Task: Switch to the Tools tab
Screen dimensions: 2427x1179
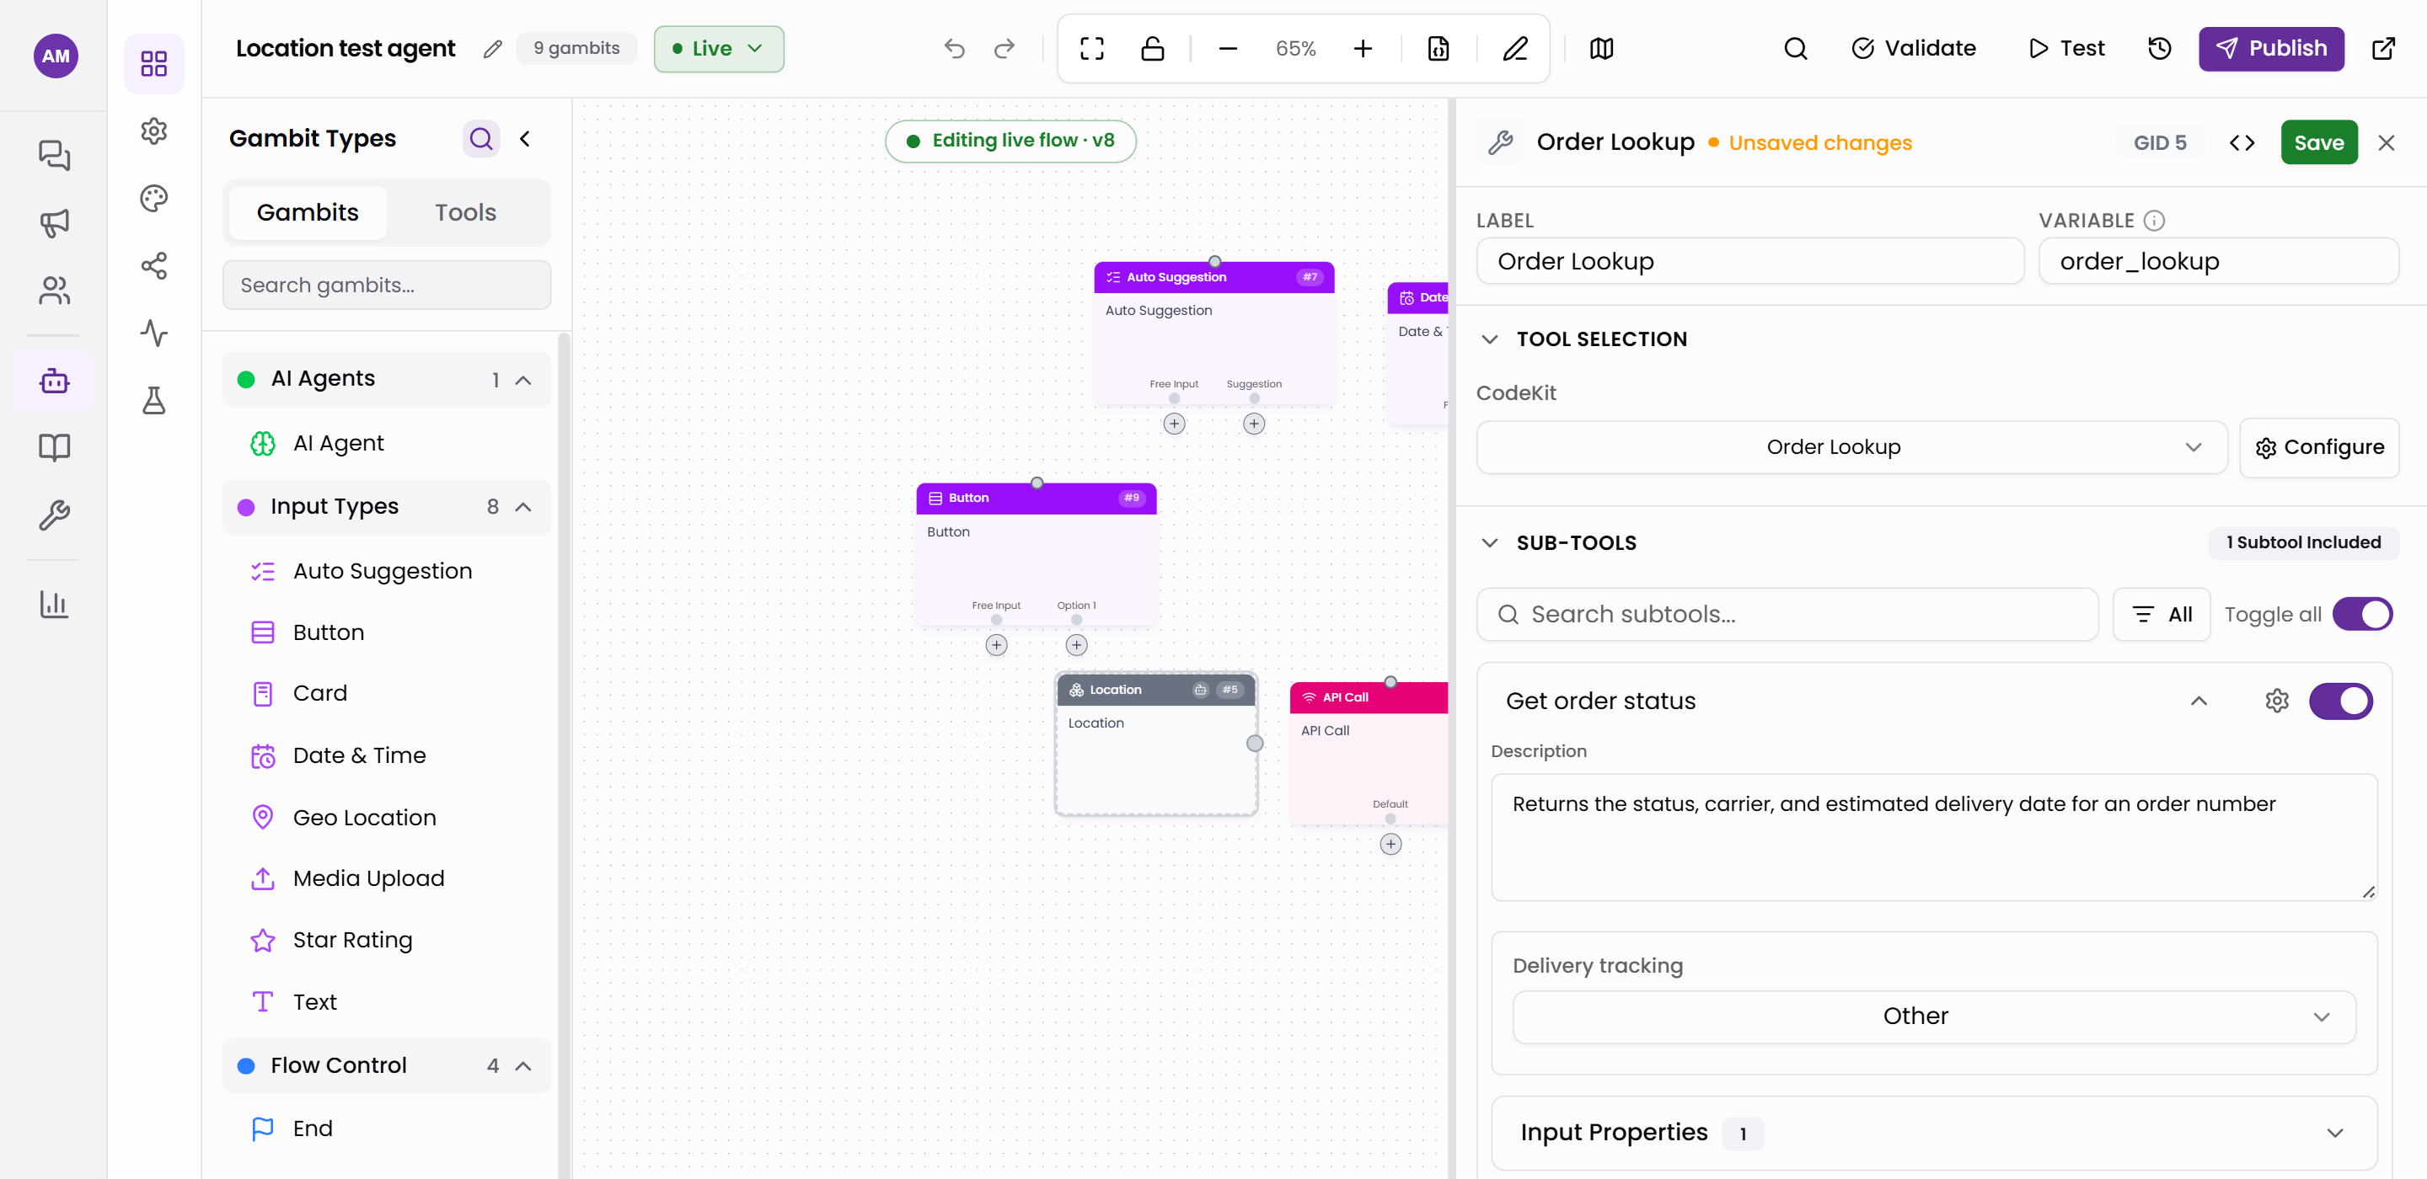Action: (x=465, y=213)
